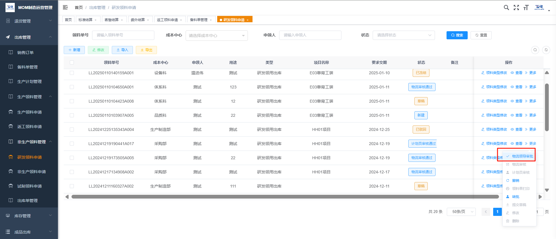Image resolution: width=556 pixels, height=239 pixels.
Task: Click the 申领人 input field
Action: (x=310, y=35)
